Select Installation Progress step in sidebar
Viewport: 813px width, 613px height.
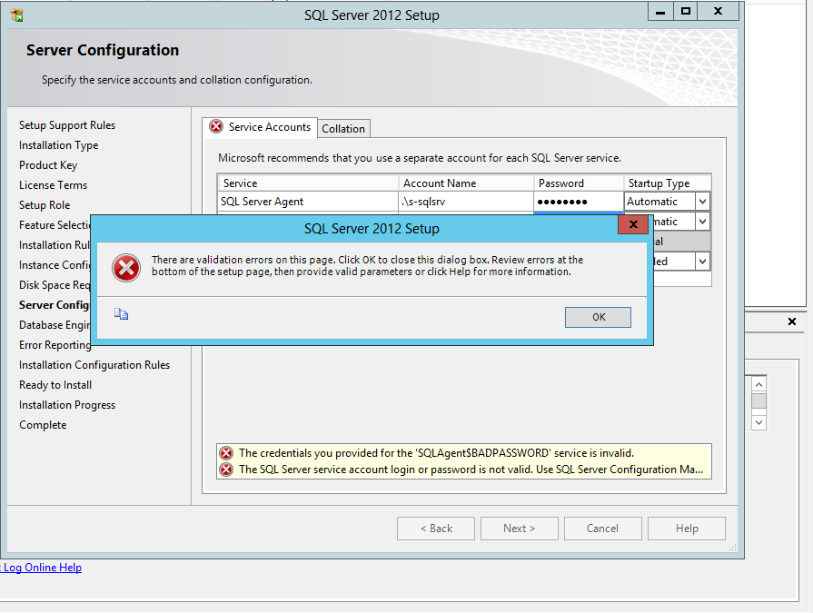tap(67, 405)
